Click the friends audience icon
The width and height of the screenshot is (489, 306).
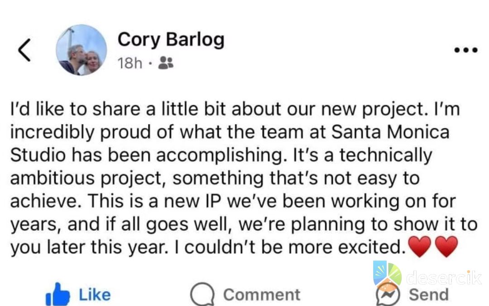[x=166, y=63]
